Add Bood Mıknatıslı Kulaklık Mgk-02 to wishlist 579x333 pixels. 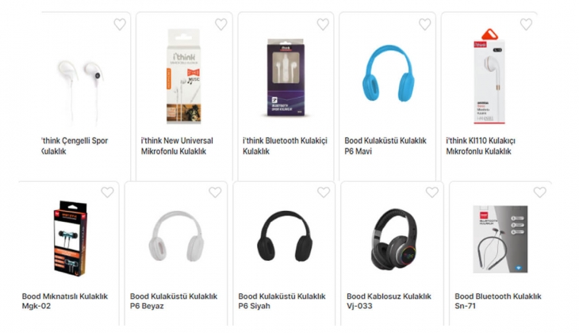pos(107,192)
